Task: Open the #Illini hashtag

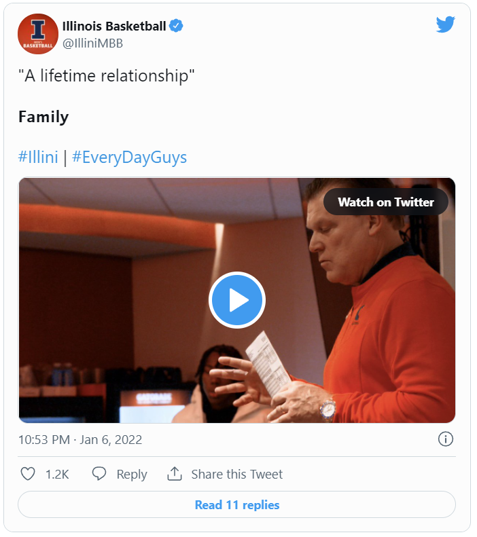Action: click(x=38, y=158)
